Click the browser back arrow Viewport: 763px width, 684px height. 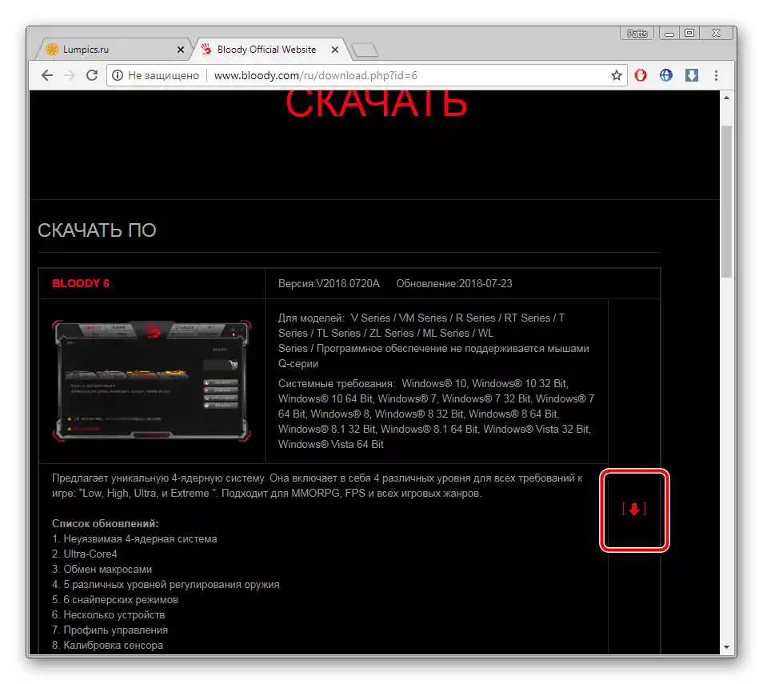[x=47, y=75]
